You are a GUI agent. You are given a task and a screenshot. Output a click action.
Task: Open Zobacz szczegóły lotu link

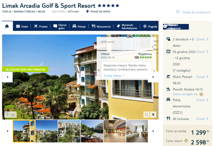[x=185, y=94]
